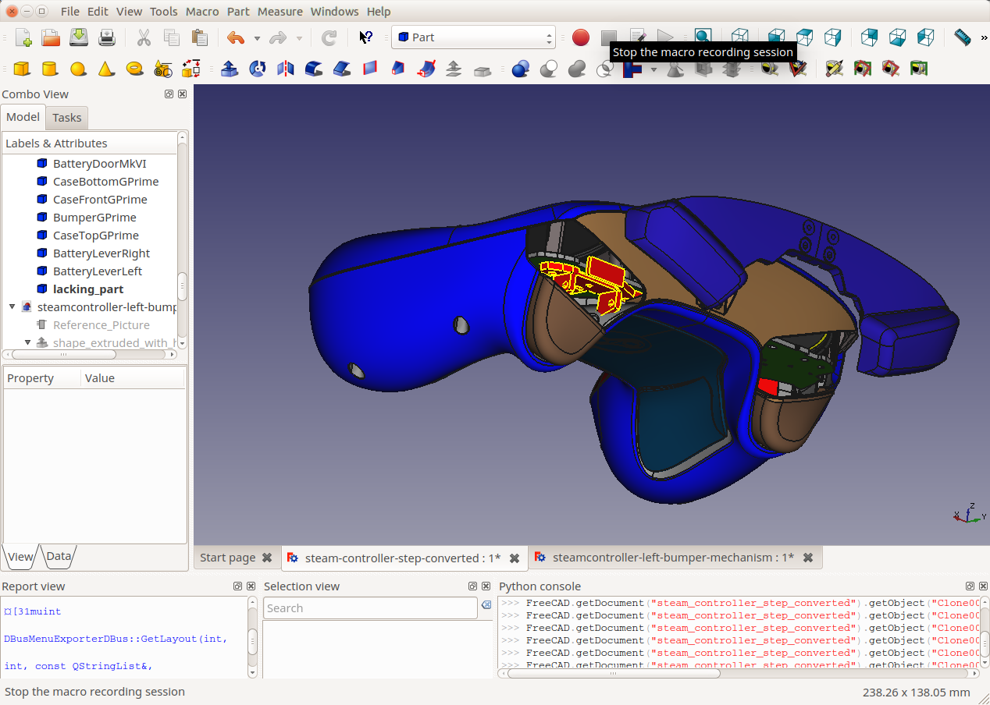Select the lacking_part tree item

[88, 289]
